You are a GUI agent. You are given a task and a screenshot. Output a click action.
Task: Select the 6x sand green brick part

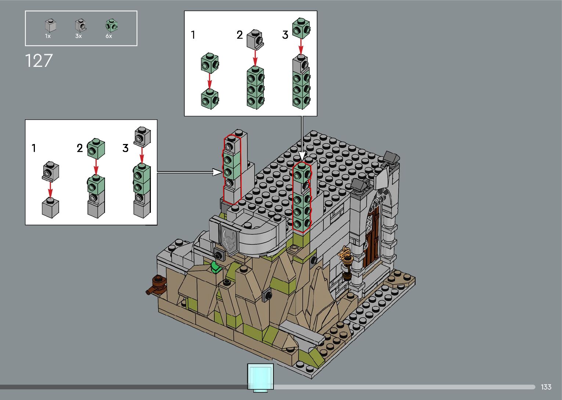111,26
